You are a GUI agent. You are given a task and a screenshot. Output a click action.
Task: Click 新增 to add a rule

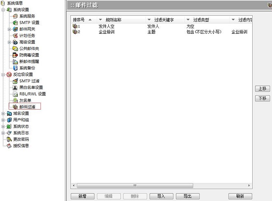point(82,196)
